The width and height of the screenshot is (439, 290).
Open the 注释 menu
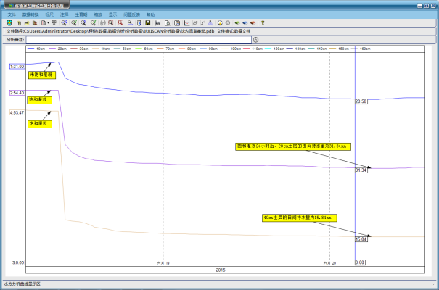(x=64, y=14)
